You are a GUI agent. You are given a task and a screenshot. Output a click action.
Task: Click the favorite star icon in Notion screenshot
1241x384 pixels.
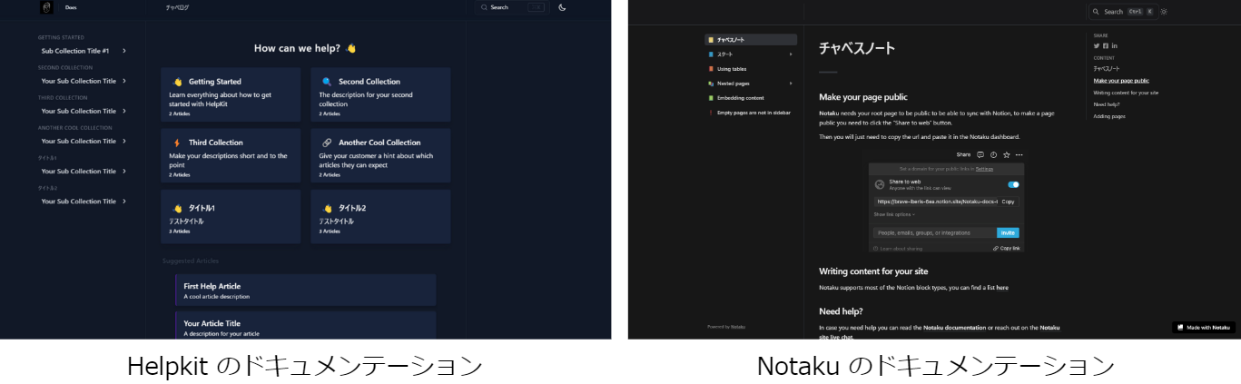tap(1006, 155)
